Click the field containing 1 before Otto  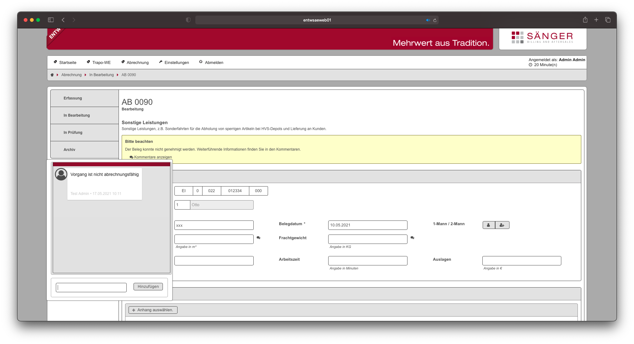[182, 205]
